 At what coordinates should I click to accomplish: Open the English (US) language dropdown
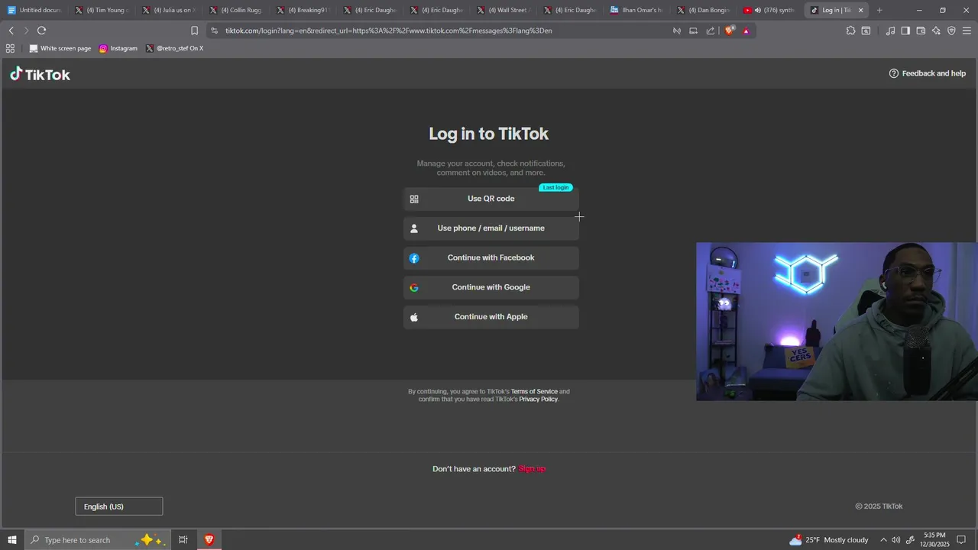click(x=119, y=506)
